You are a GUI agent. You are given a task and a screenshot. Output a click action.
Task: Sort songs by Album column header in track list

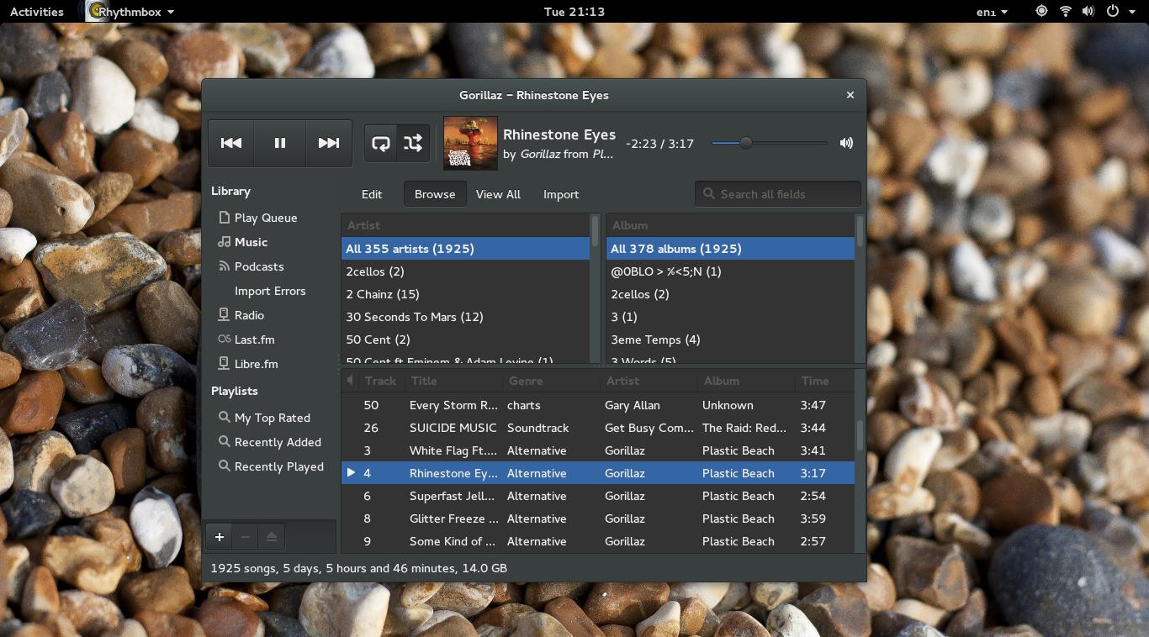pyautogui.click(x=747, y=381)
